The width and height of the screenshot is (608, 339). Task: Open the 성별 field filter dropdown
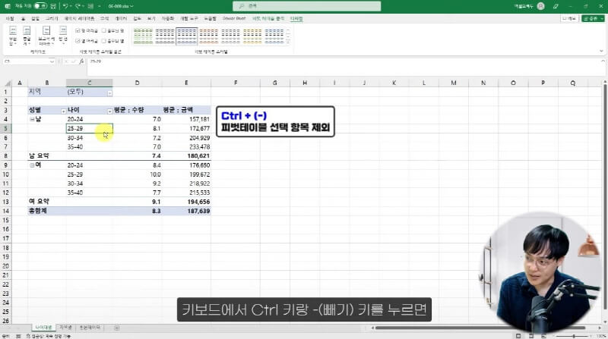point(63,111)
